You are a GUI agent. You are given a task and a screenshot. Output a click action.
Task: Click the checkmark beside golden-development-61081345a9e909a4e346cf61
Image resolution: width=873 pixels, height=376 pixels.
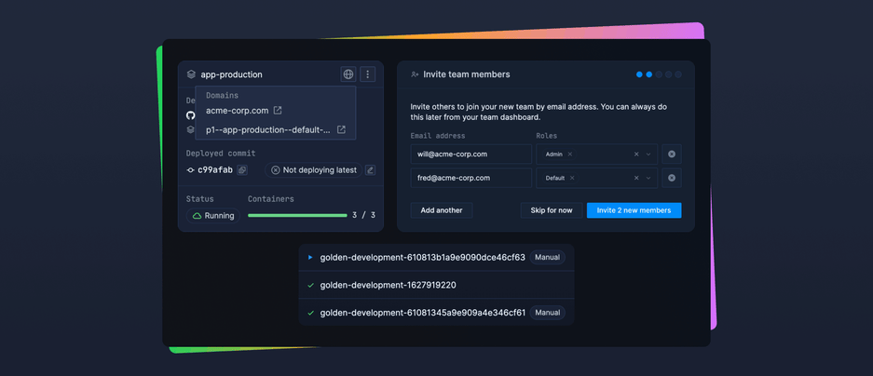310,313
